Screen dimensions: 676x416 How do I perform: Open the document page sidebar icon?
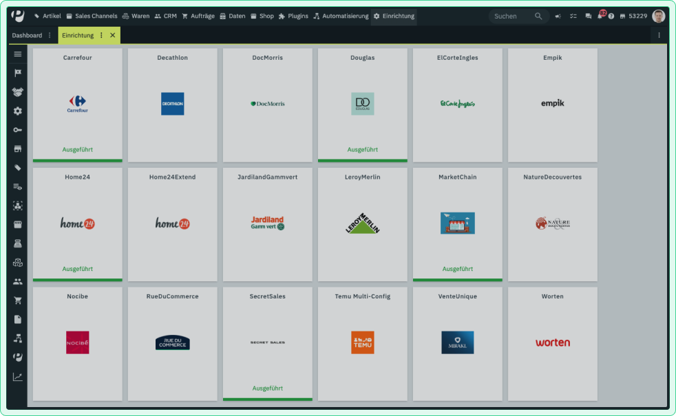pyautogui.click(x=18, y=319)
